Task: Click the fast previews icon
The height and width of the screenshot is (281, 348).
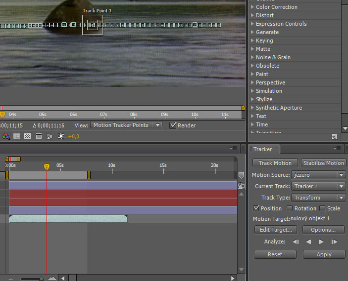Action: (x=49, y=136)
